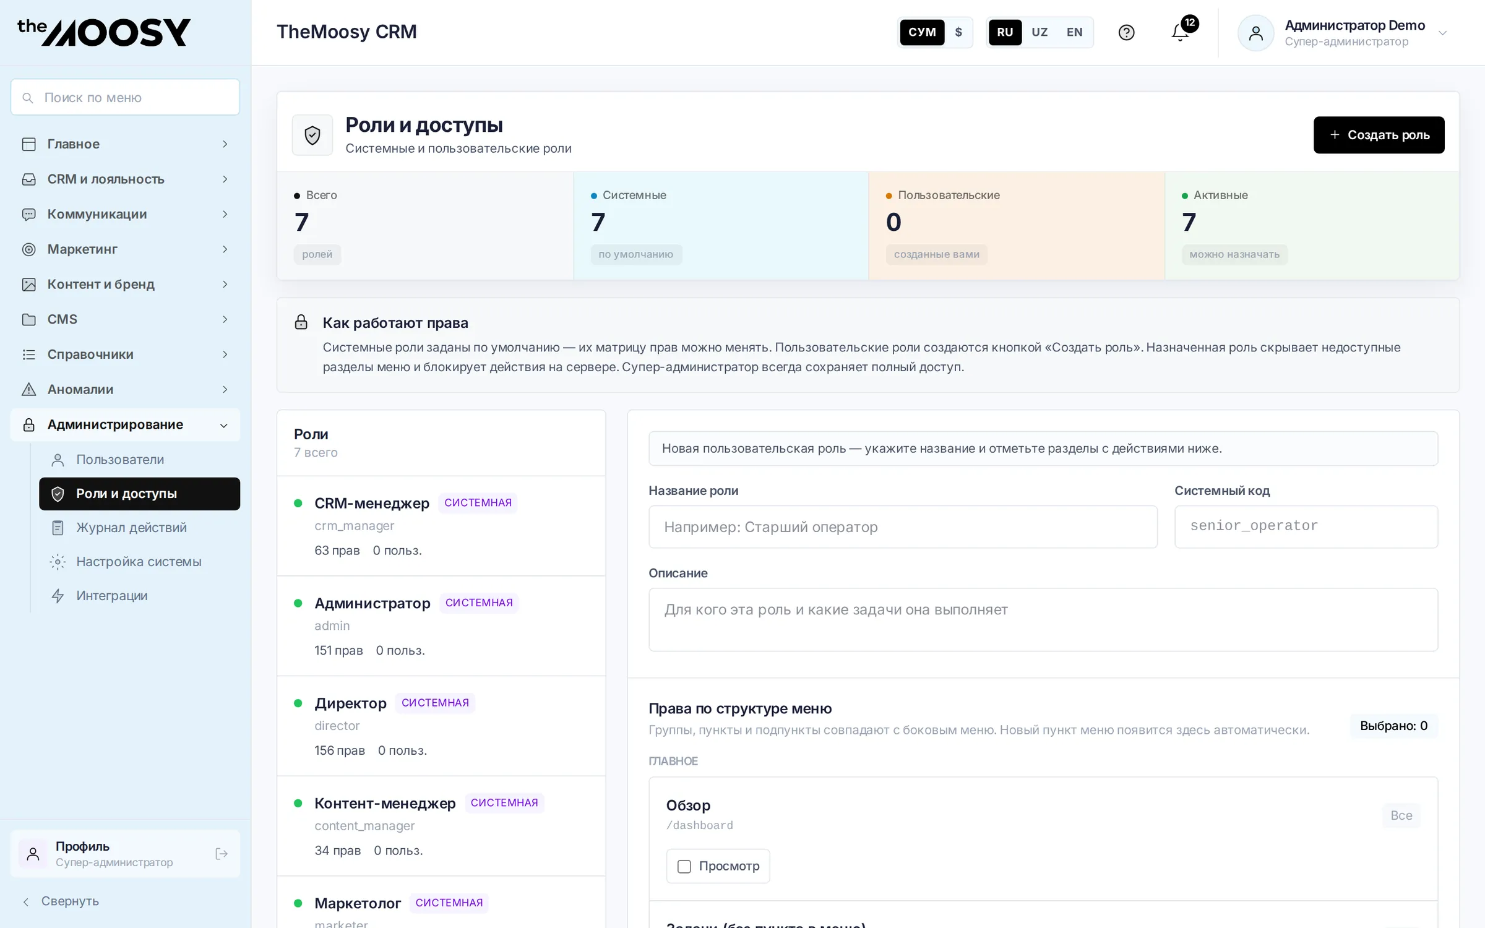Open notifications bell with 12 badge
This screenshot has height=928, width=1485.
pos(1182,31)
